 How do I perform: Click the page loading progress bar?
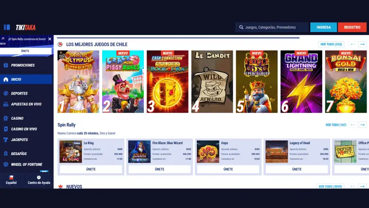[178, 38]
